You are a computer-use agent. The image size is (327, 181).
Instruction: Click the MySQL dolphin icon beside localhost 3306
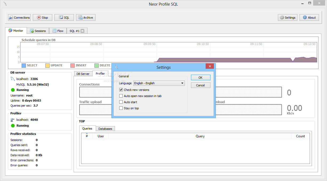point(13,79)
